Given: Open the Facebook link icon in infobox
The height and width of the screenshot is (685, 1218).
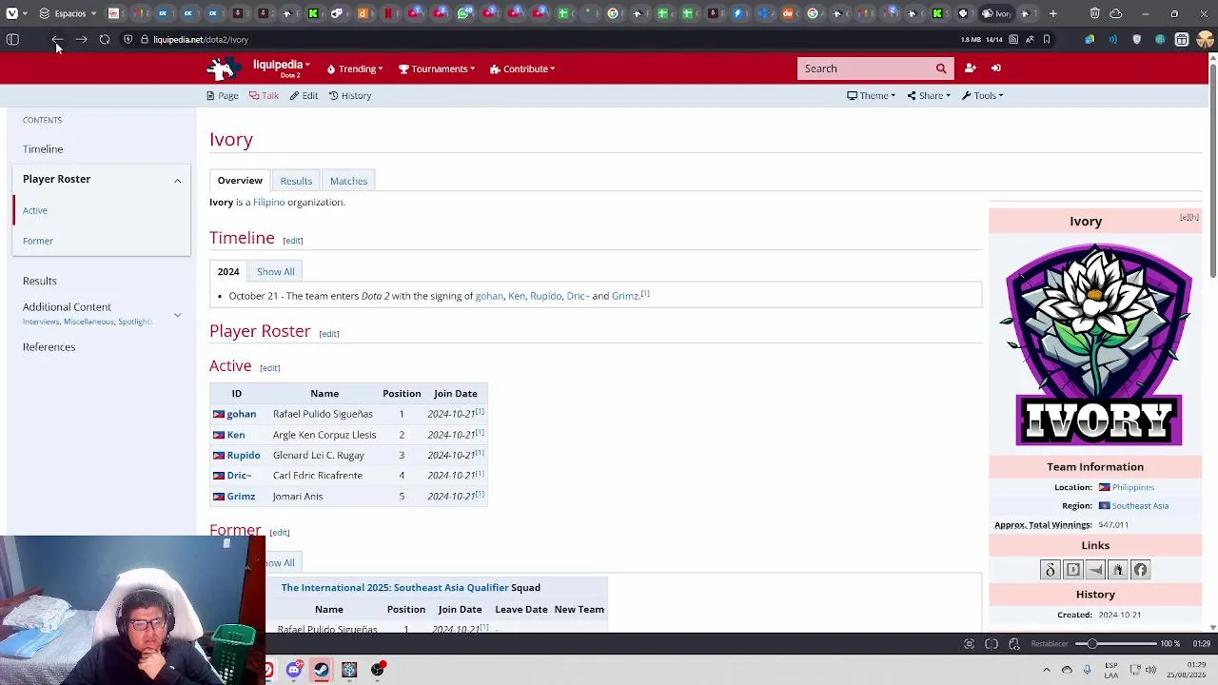Looking at the screenshot, I should pyautogui.click(x=1140, y=570).
